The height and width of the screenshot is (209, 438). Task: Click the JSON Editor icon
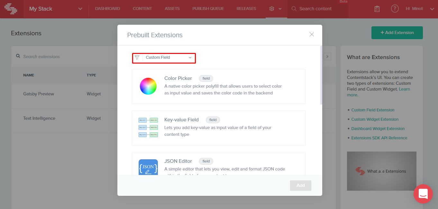[x=148, y=167]
